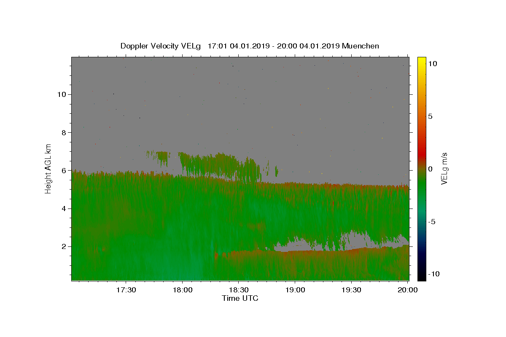
Task: Click the '19:30' time tick label
Action: pyautogui.click(x=351, y=290)
